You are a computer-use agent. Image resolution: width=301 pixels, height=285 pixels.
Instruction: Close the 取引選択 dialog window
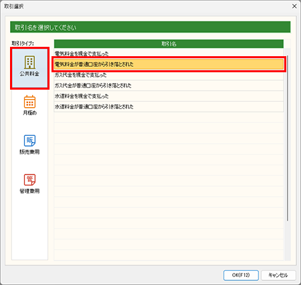tap(294, 6)
